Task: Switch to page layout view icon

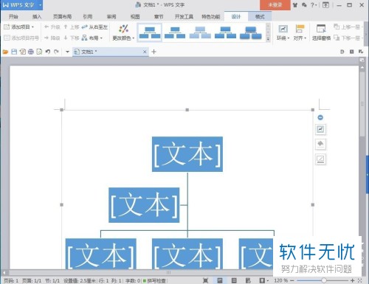Action: (x=220, y=280)
